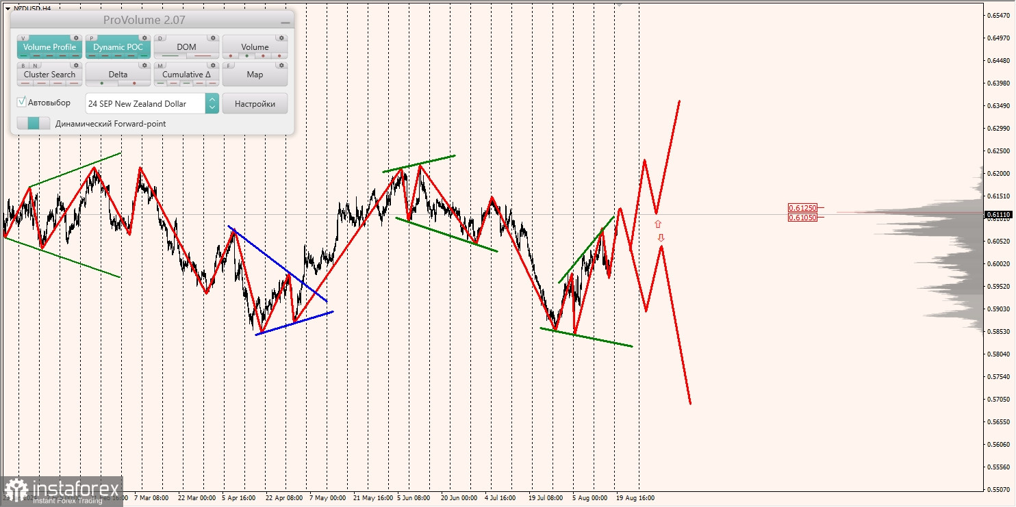This screenshot has width=1016, height=507.
Task: Click the 21 May 16:00 time label
Action: 372,498
